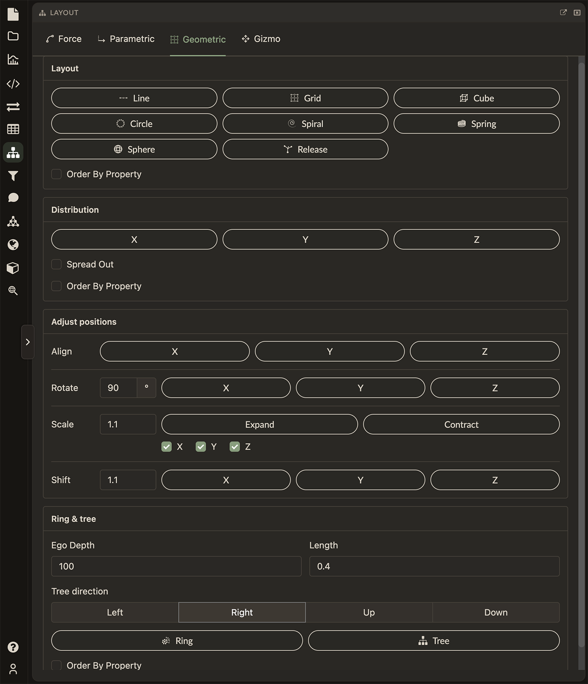Viewport: 588px width, 684px height.
Task: Select the Geometric tab
Action: [198, 40]
